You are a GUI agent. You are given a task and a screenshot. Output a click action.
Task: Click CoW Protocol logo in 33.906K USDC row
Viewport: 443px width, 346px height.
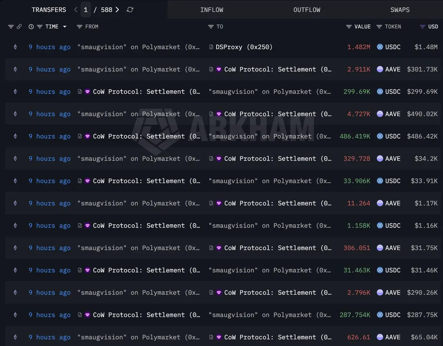tap(87, 181)
